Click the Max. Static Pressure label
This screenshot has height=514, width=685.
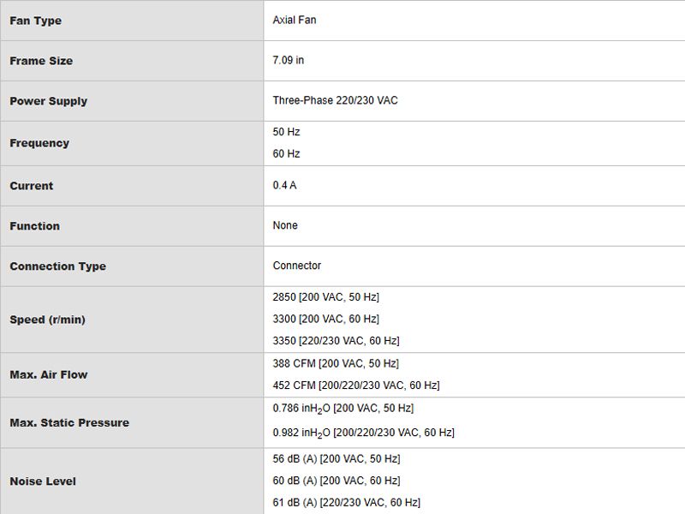(x=69, y=422)
